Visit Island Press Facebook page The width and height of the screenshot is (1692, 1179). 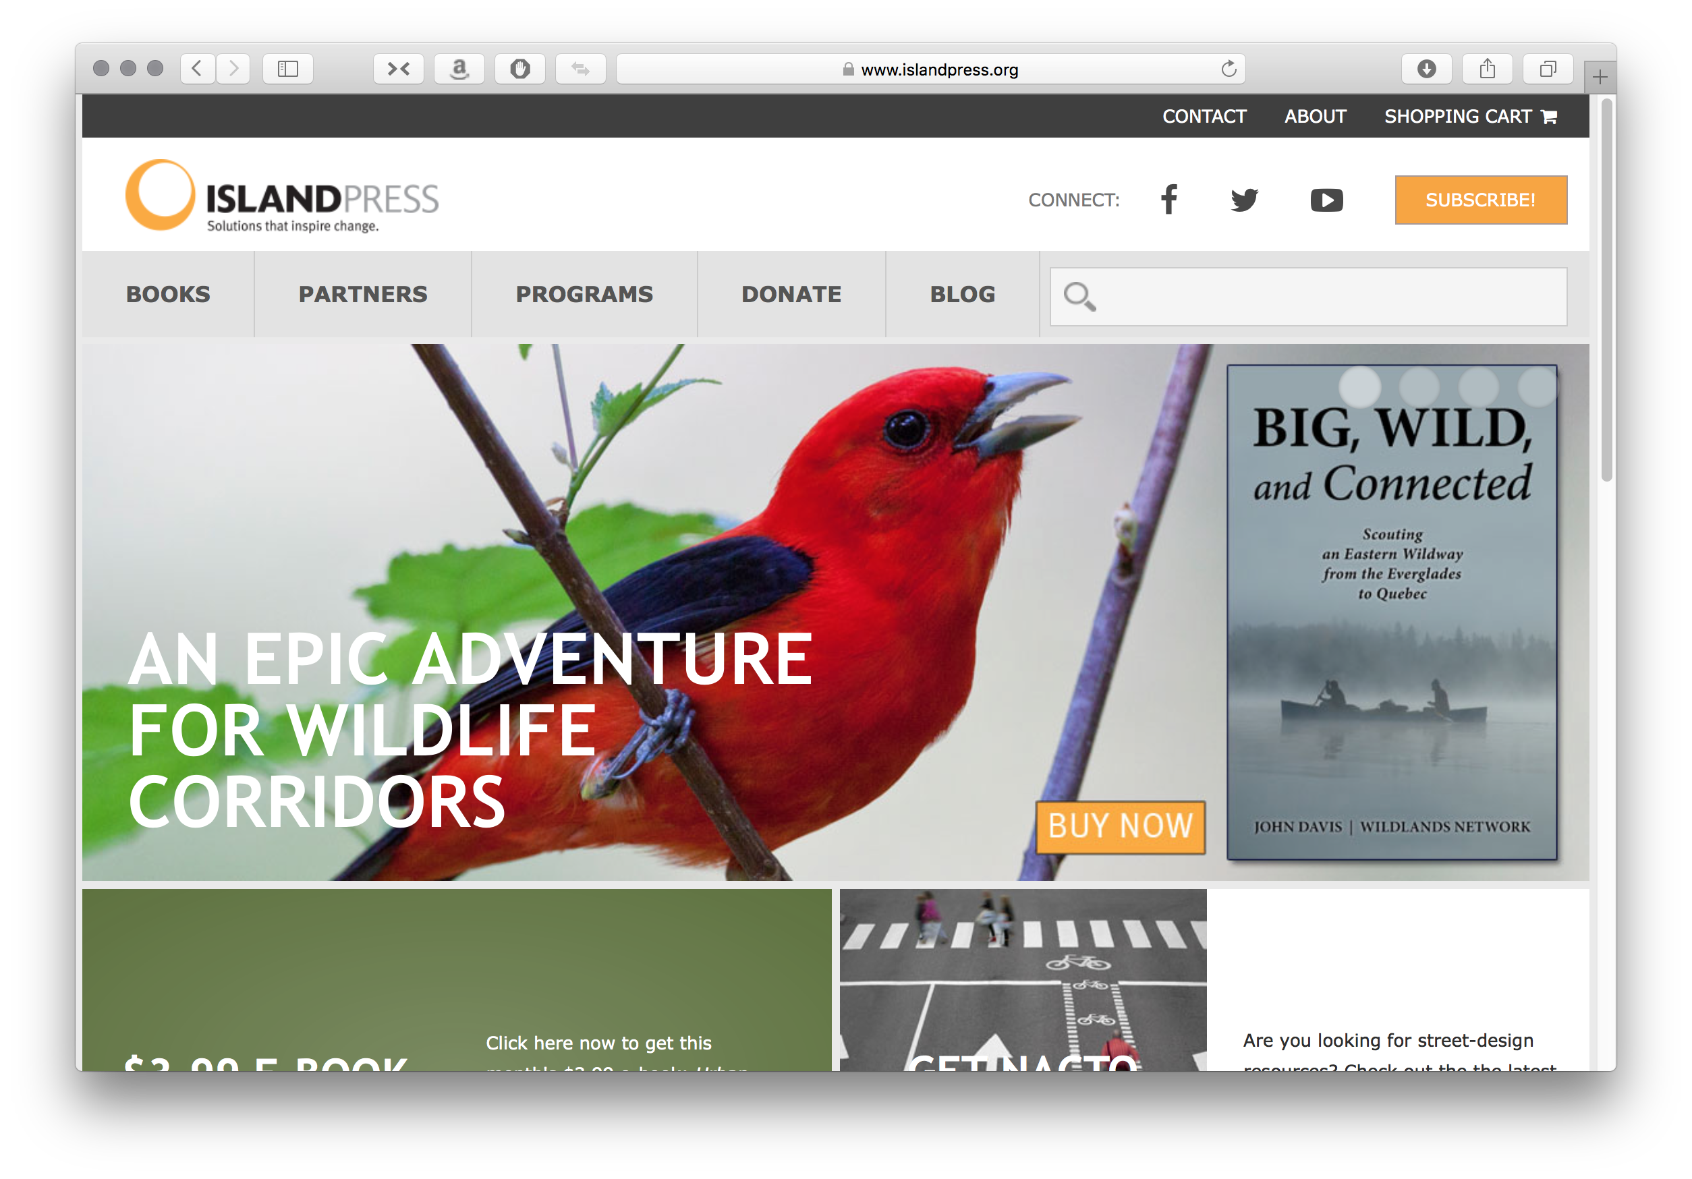tap(1168, 199)
